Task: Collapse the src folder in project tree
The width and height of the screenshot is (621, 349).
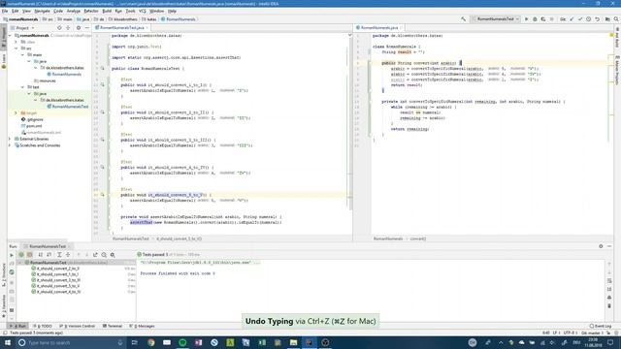Action: (x=16, y=48)
